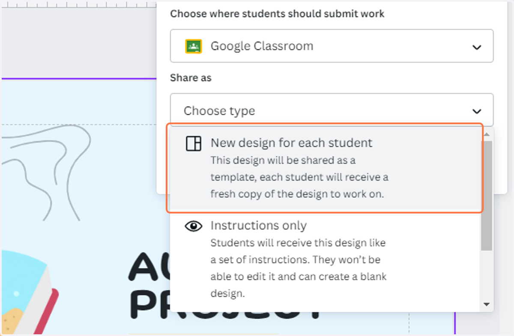Click the 'Share as' label
The width and height of the screenshot is (514, 336).
click(191, 78)
